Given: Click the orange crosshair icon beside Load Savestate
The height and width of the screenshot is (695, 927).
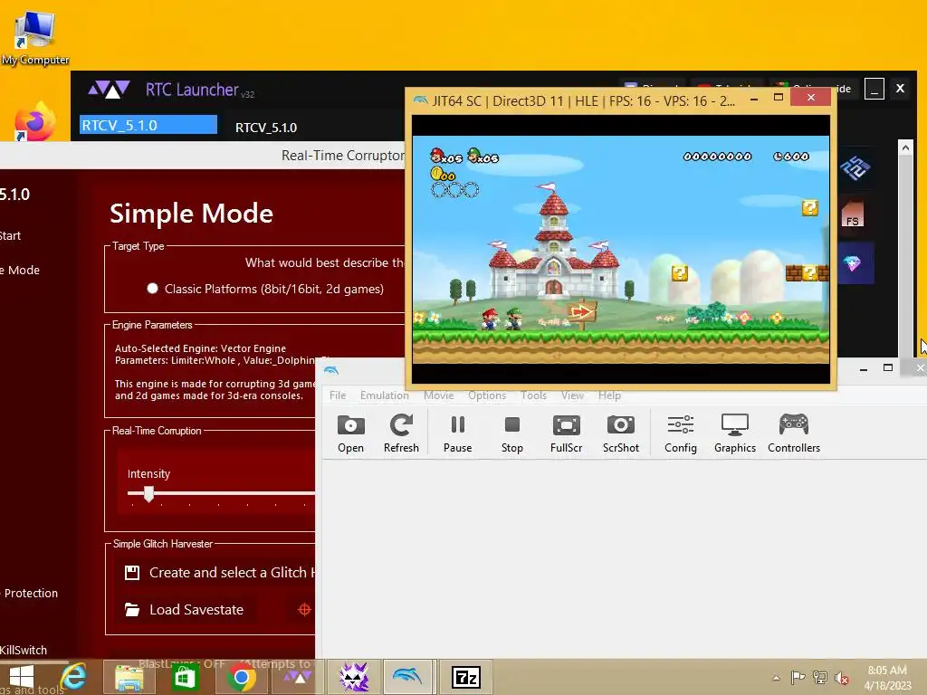Looking at the screenshot, I should 304,609.
